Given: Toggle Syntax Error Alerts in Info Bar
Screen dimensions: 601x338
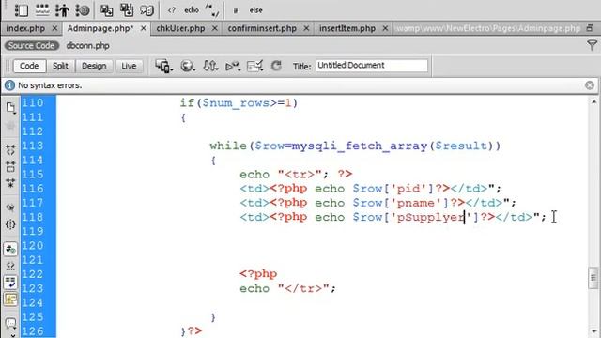Looking at the screenshot, I should coord(10,300).
